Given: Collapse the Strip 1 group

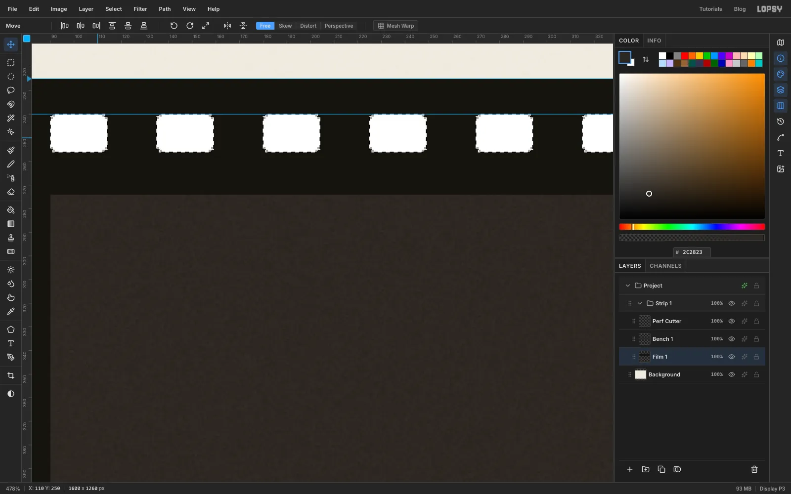Looking at the screenshot, I should point(640,303).
